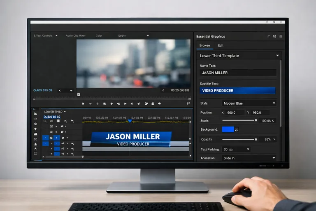Click the blue Background color swatch
This screenshot has height=211, width=316.
[228, 129]
